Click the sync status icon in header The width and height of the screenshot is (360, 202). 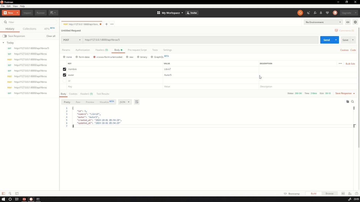click(x=300, y=13)
